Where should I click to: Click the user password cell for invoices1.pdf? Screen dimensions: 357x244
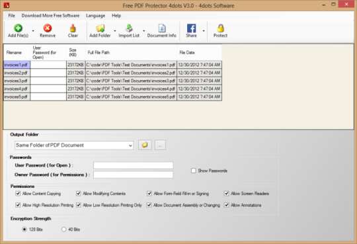point(48,65)
